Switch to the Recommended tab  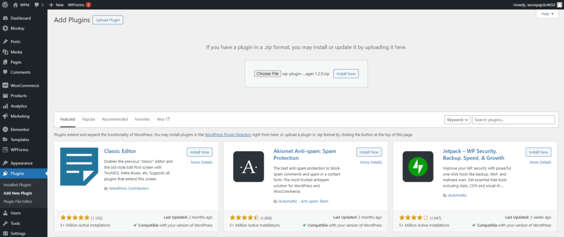coord(115,119)
